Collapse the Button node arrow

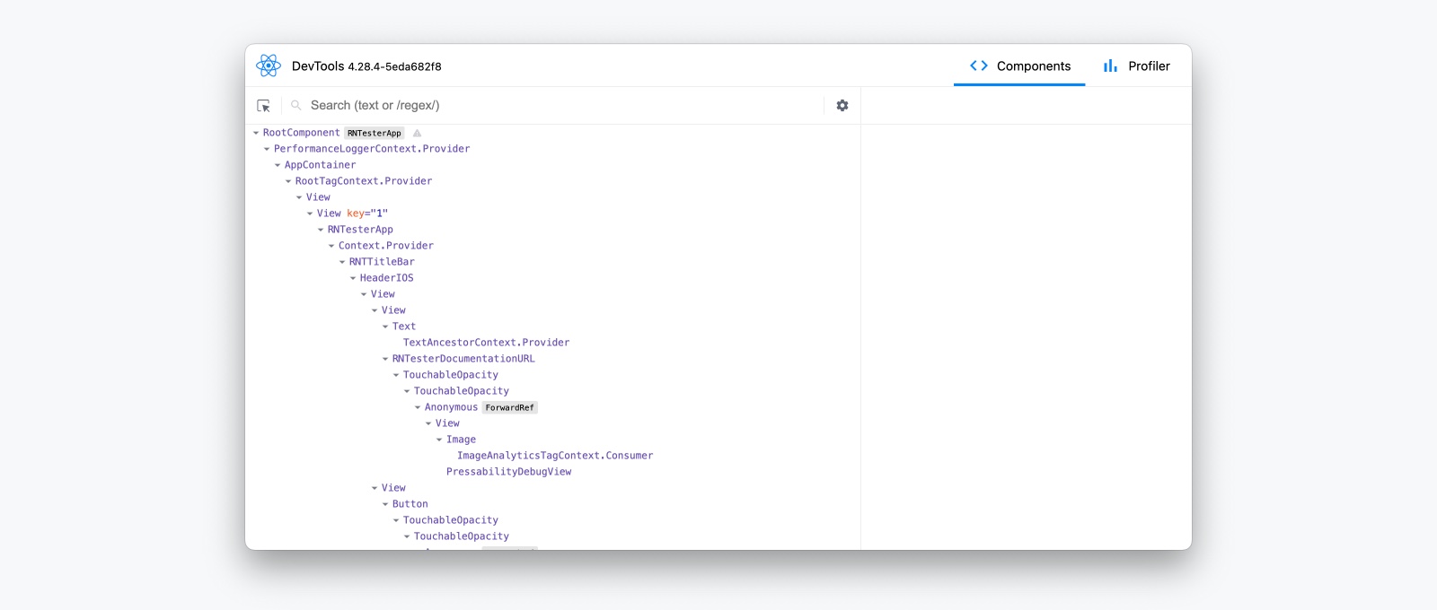[385, 504]
